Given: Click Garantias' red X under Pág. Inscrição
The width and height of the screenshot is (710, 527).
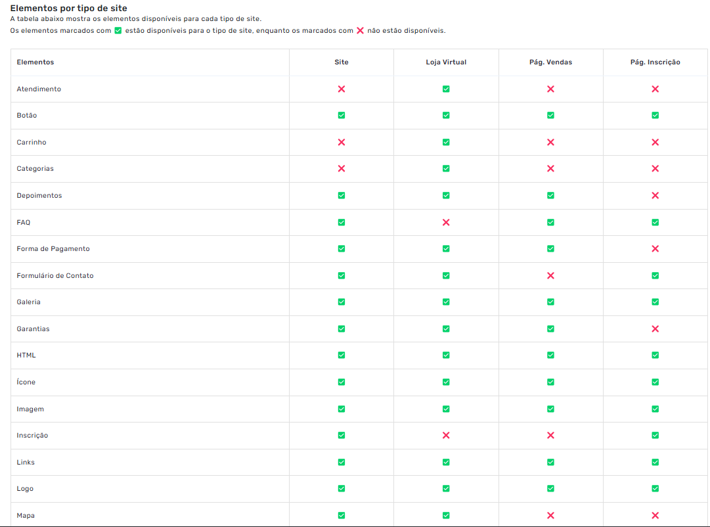Looking at the screenshot, I should [655, 329].
